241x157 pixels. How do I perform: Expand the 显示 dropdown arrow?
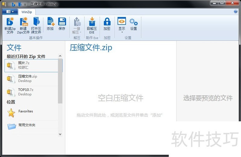tap(122, 32)
